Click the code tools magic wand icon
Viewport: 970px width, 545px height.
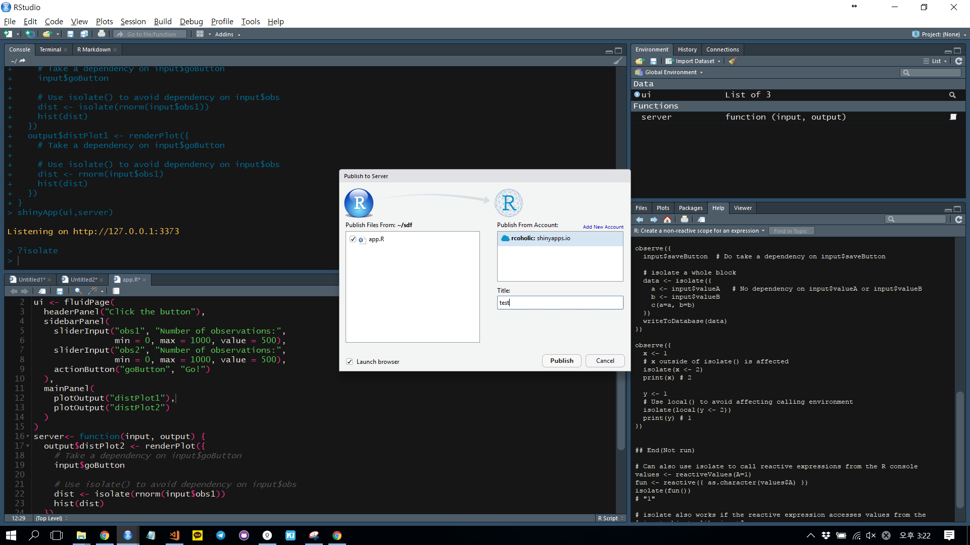click(93, 291)
